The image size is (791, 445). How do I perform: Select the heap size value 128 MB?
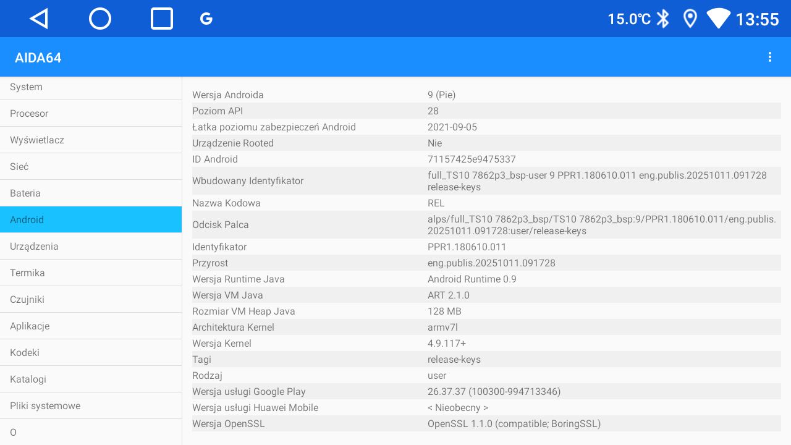pos(445,311)
